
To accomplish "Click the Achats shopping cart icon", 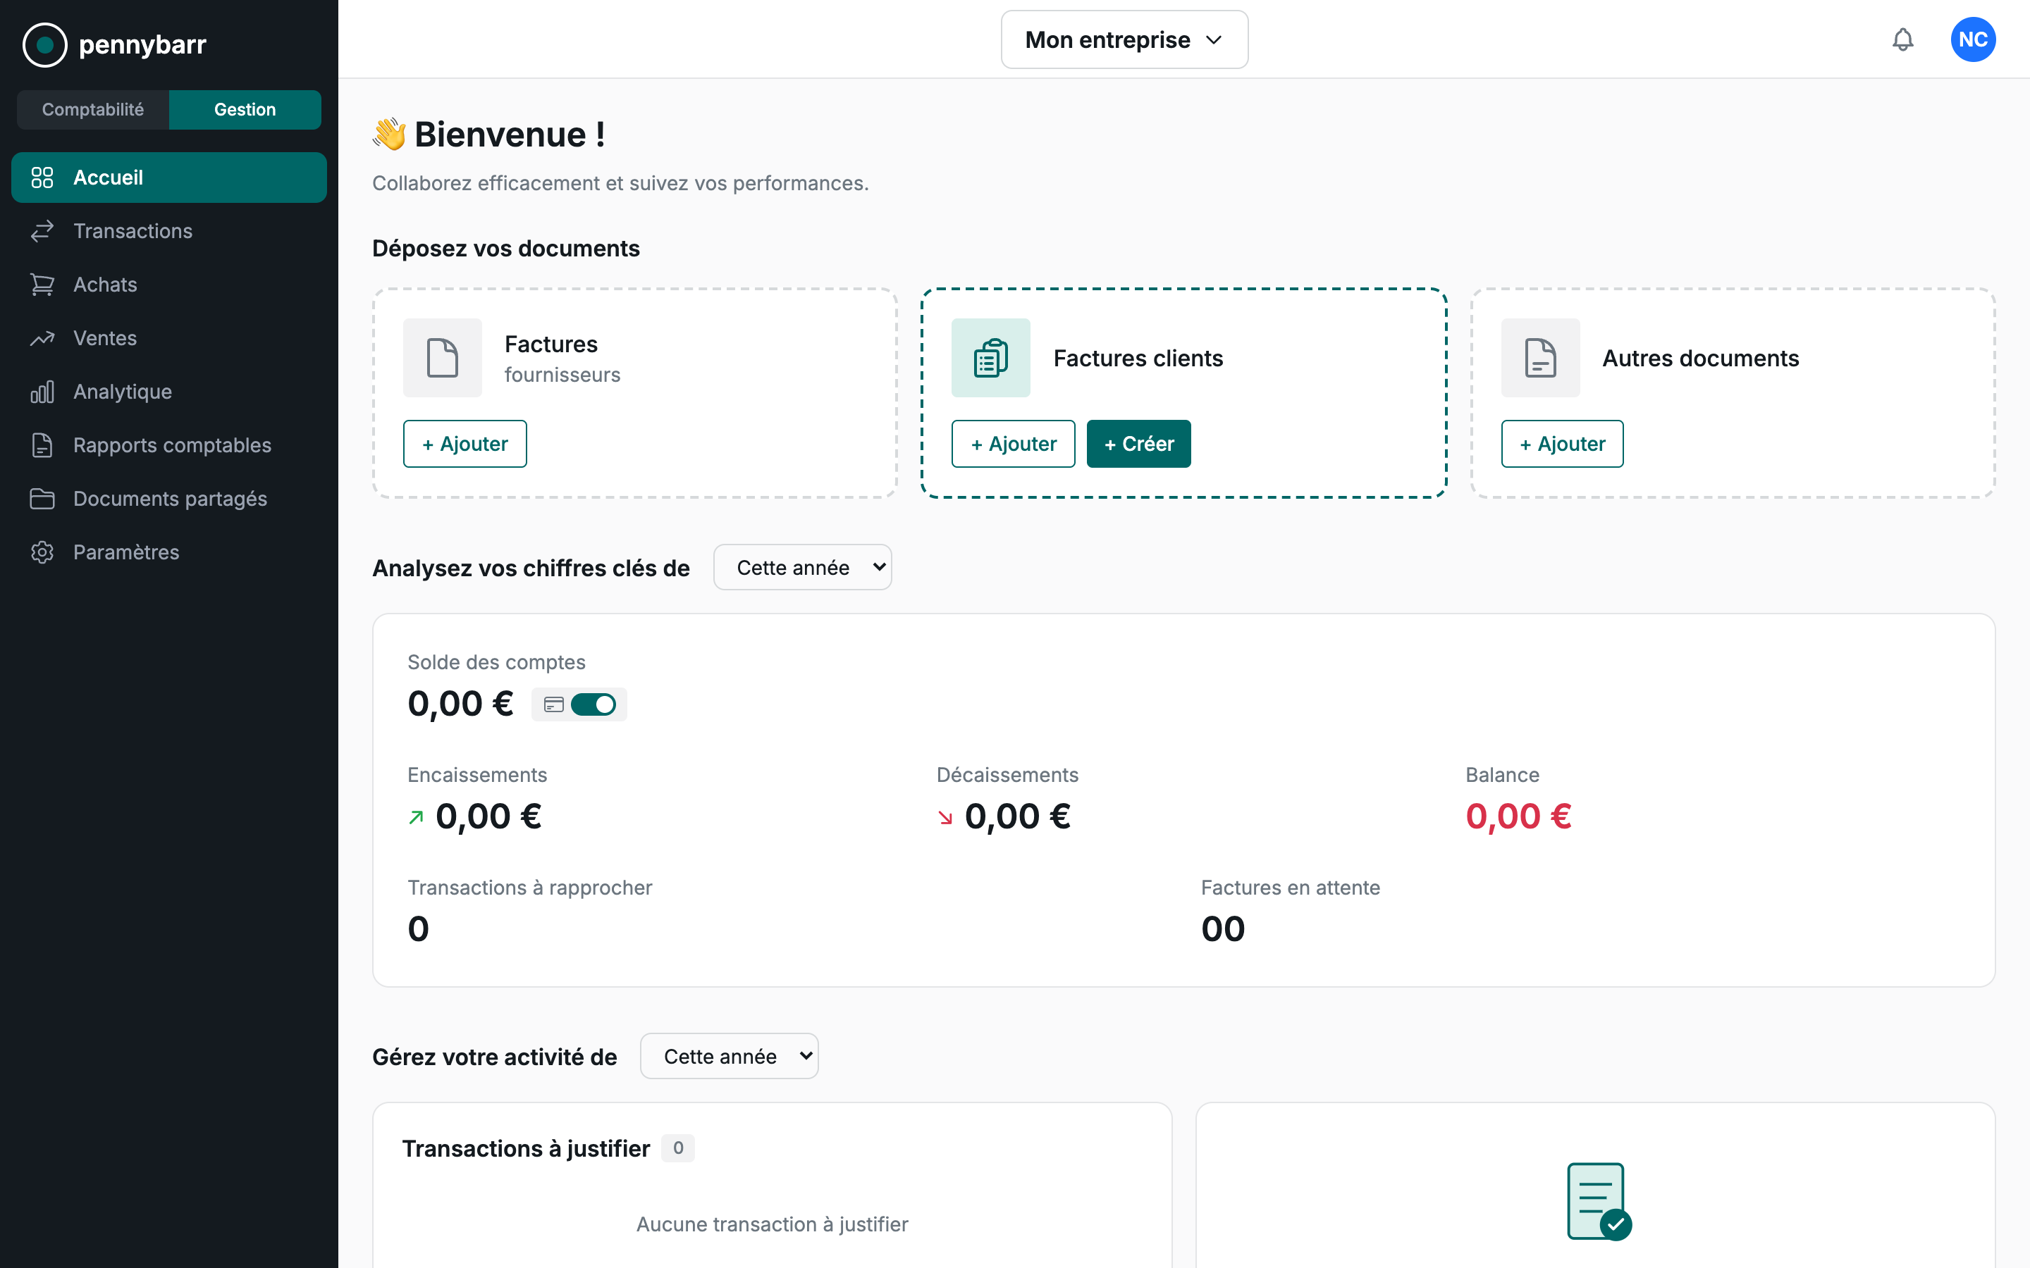I will [42, 285].
